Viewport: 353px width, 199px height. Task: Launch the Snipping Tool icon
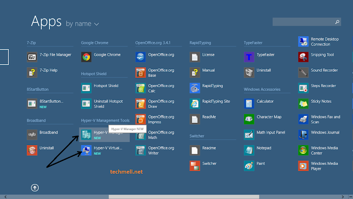pos(303,57)
